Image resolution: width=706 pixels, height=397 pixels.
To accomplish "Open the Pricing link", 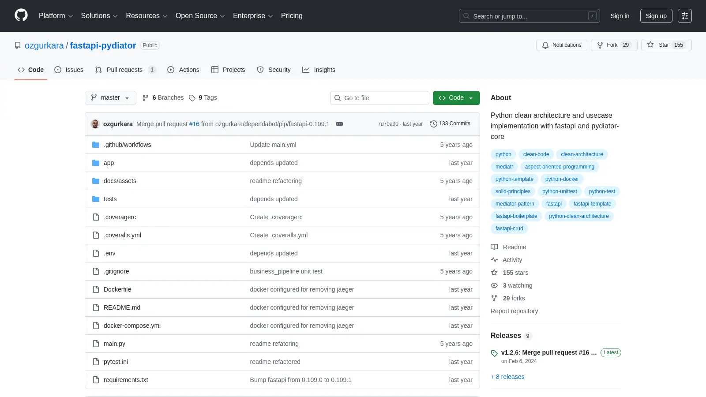I will pos(292,16).
